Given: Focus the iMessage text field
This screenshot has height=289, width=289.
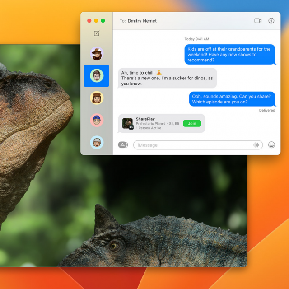Looking at the screenshot, I should [x=198, y=145].
